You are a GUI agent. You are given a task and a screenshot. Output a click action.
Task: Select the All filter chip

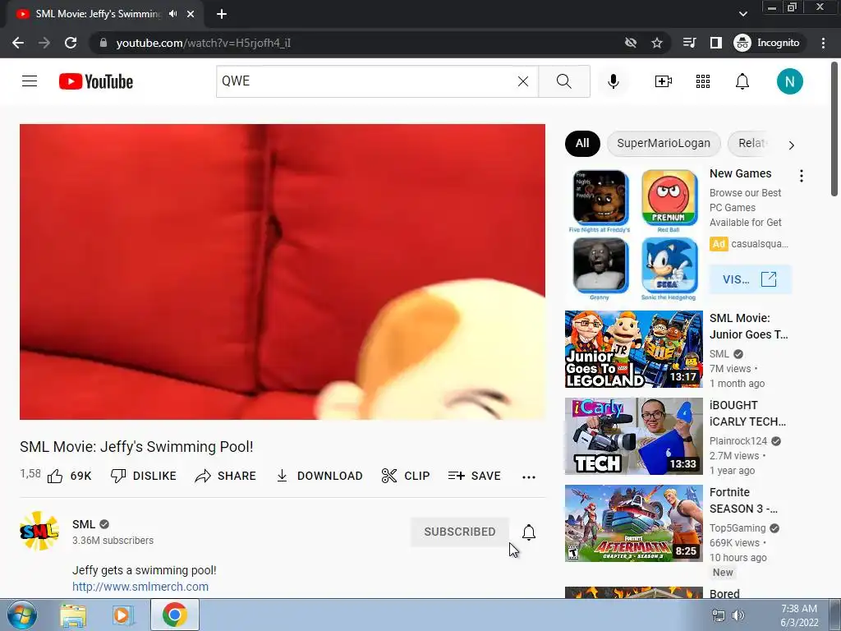click(x=582, y=143)
